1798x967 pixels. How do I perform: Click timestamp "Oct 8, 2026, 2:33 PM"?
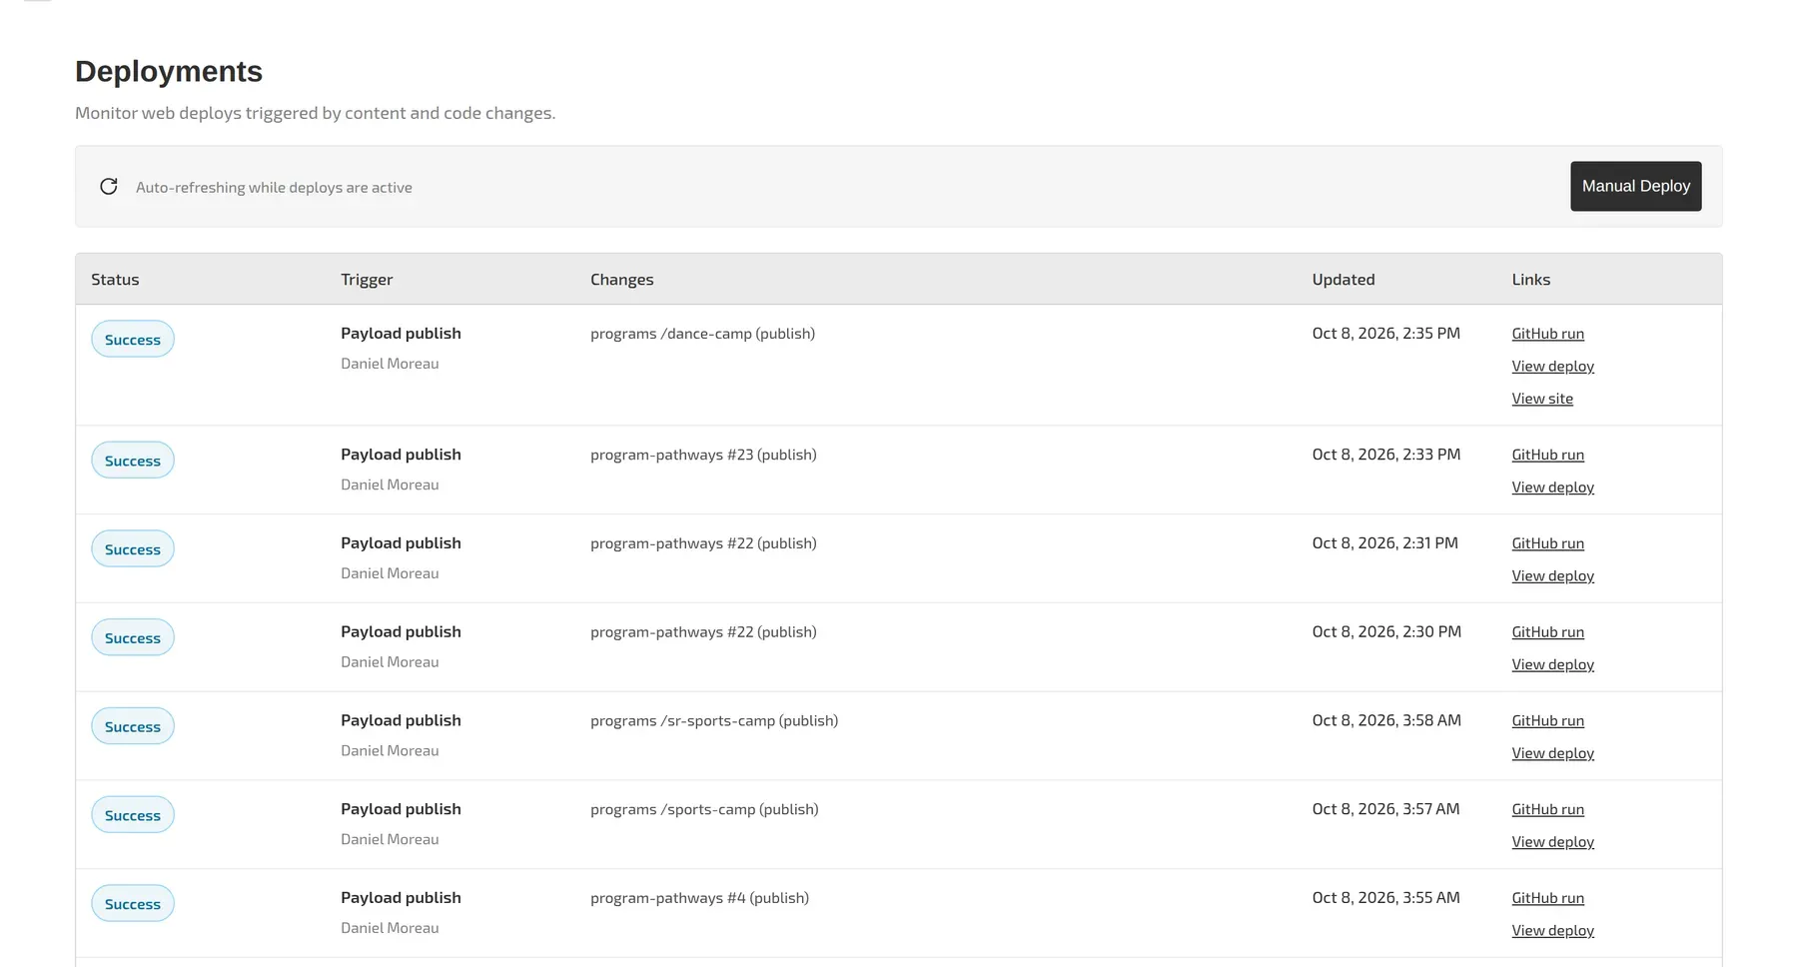pyautogui.click(x=1385, y=455)
